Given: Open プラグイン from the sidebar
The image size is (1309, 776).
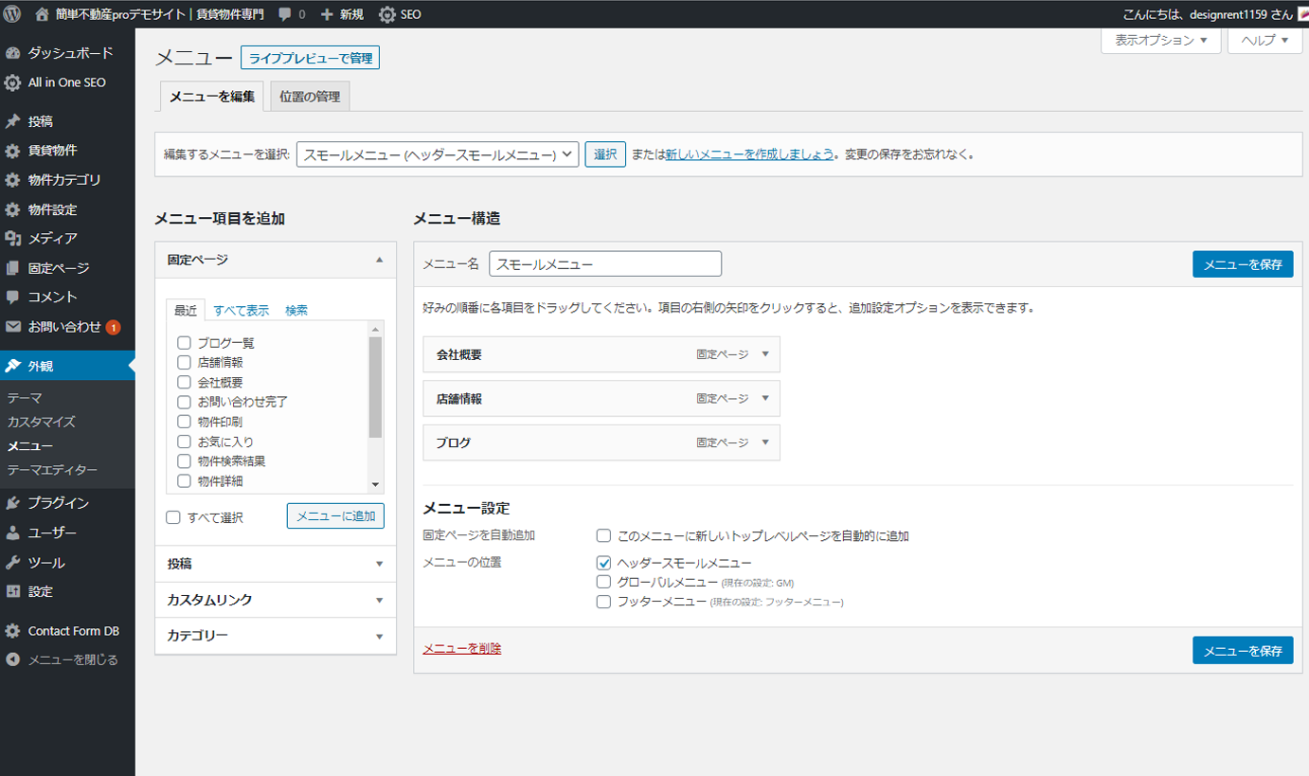Looking at the screenshot, I should coord(58,503).
